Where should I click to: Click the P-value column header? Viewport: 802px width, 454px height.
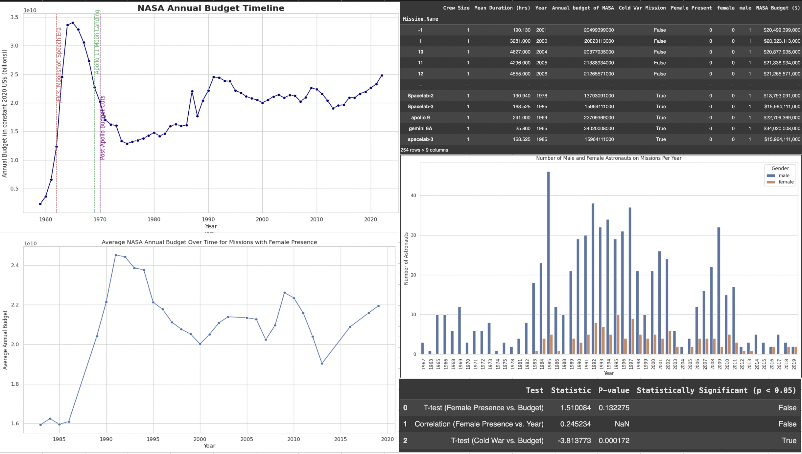point(613,390)
